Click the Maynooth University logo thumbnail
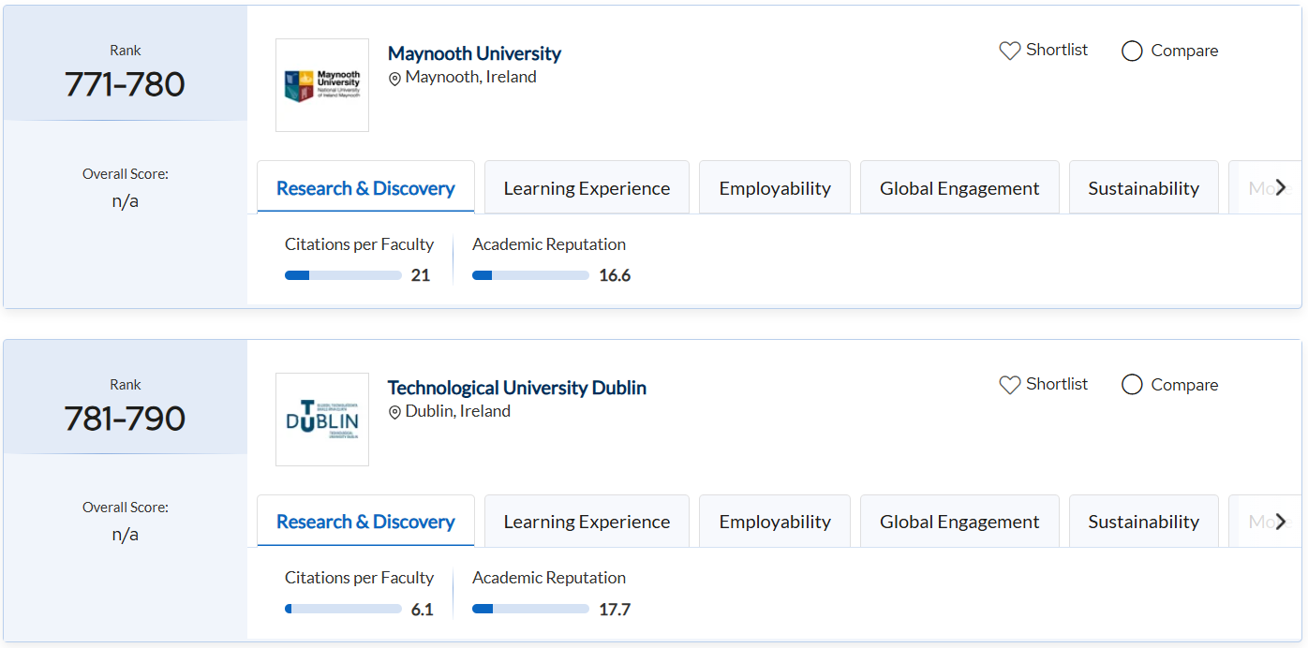This screenshot has width=1308, height=648. click(x=322, y=85)
